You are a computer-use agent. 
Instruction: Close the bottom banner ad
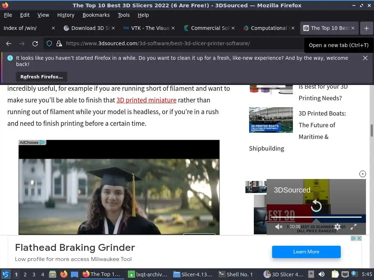coord(359,238)
